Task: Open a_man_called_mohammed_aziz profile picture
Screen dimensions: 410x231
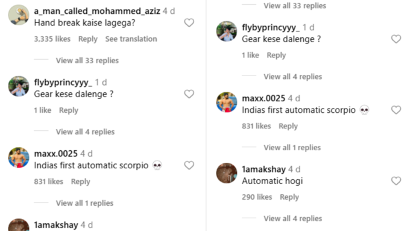Action: pos(19,15)
